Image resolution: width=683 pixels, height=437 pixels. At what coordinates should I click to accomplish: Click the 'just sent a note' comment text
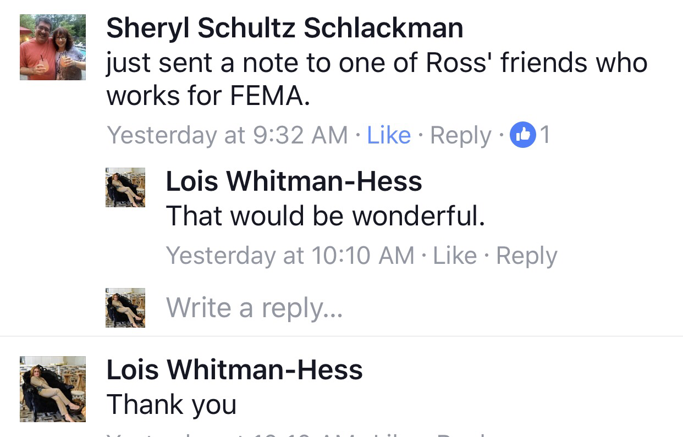[376, 80]
